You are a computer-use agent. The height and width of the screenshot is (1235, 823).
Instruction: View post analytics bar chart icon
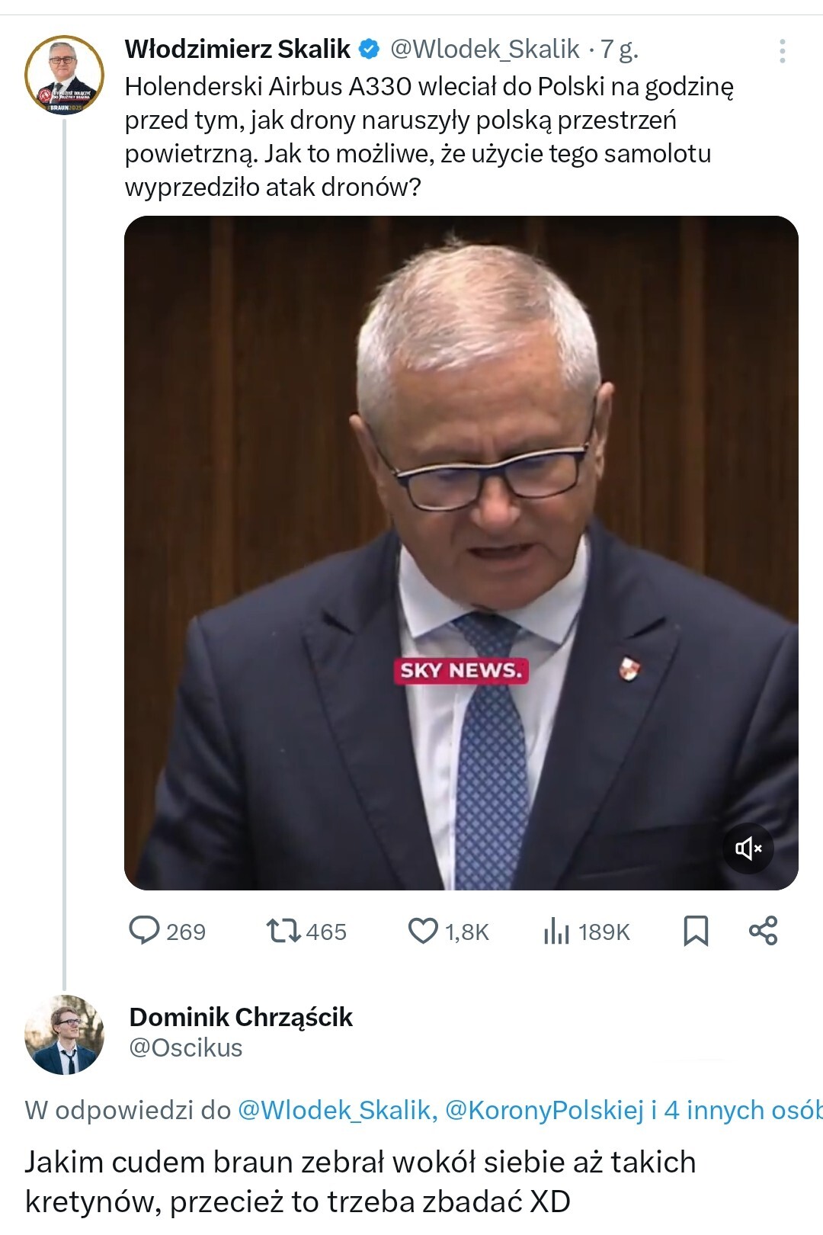click(556, 931)
